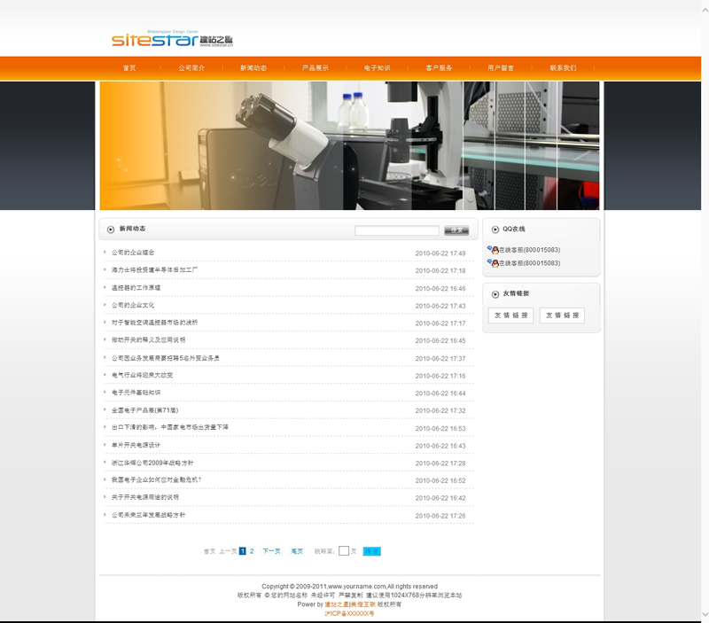Open the 首页 navigation menu item
This screenshot has height=623, width=709.
pos(129,68)
